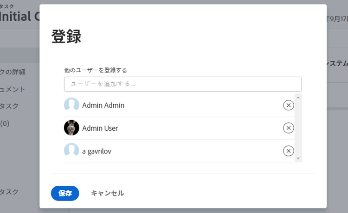Cancel the dialog with キャンセル

point(107,193)
